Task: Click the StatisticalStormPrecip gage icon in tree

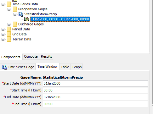Action: click(x=21, y=14)
